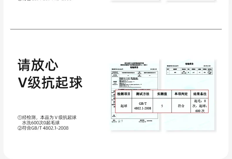The image size is (232, 159).
Task: Select the 水洗600次0起毛球 text line
Action: click(x=41, y=123)
